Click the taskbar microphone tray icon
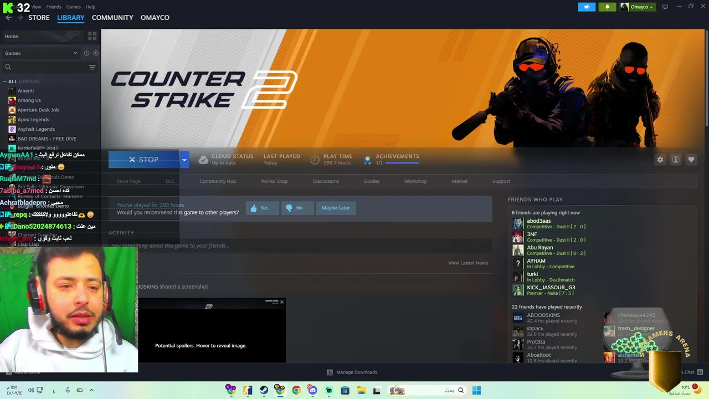This screenshot has height=399, width=709. [x=68, y=390]
